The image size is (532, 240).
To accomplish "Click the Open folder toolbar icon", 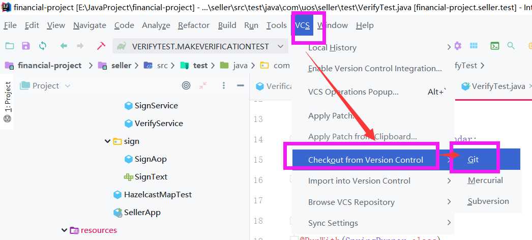I will pyautogui.click(x=10, y=46).
